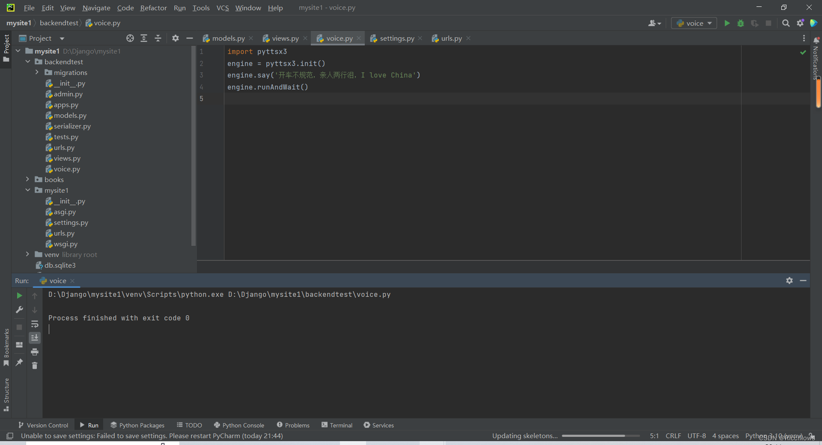Collapse the backendtest folder

tap(28, 62)
